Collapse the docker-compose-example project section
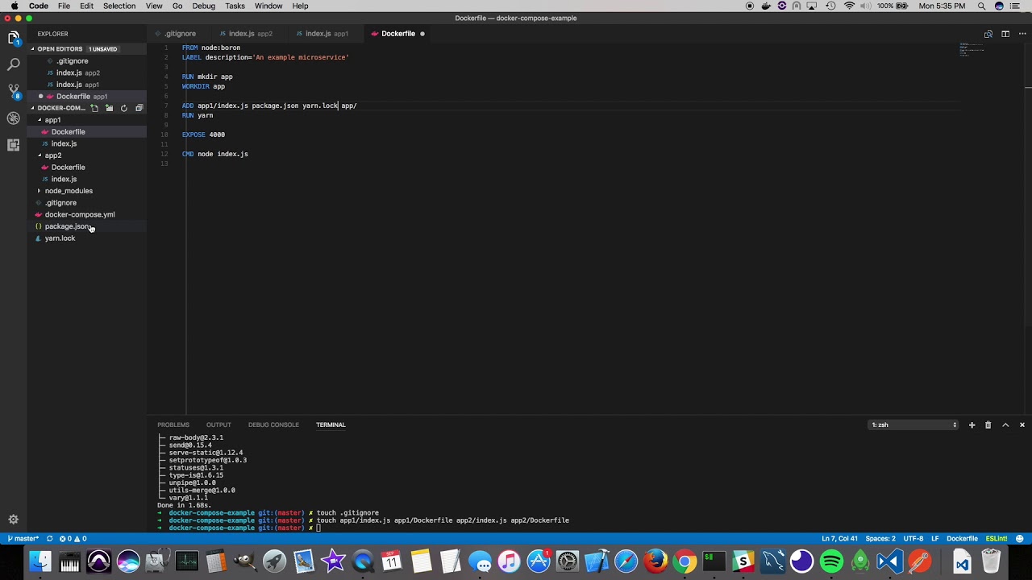 coord(61,108)
